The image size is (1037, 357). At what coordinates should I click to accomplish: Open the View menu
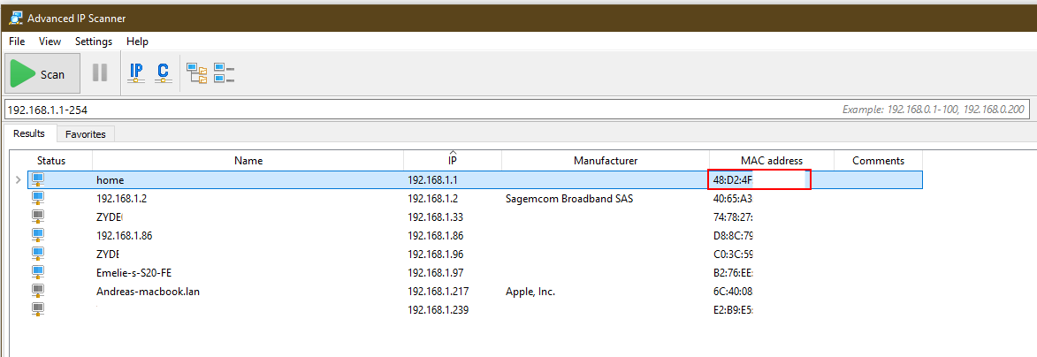[x=50, y=42]
